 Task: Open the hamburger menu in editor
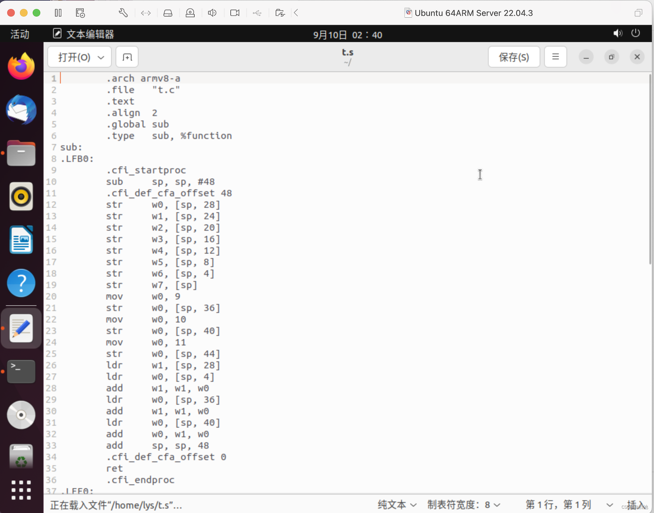tap(556, 57)
